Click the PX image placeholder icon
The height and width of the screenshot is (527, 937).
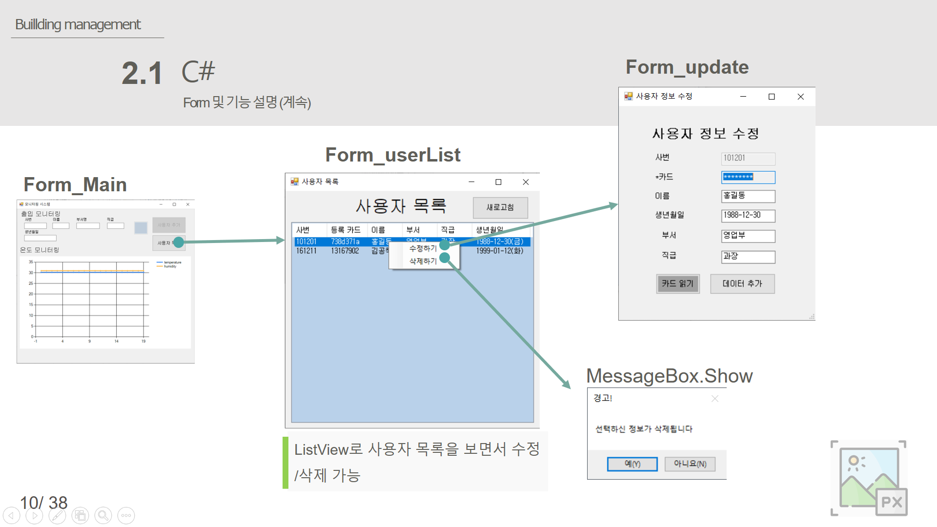(869, 478)
